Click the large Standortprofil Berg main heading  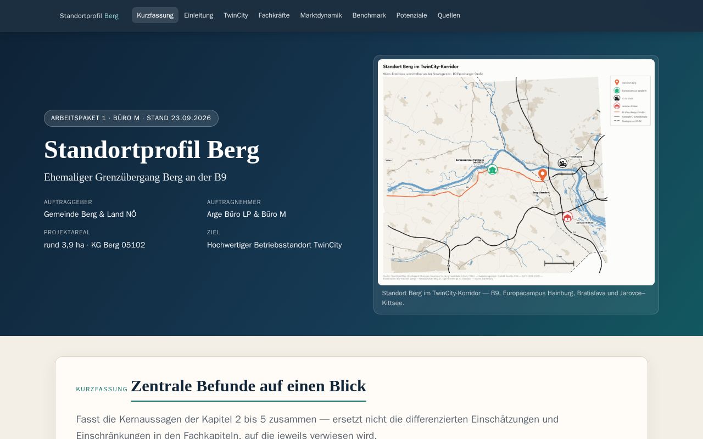[152, 150]
